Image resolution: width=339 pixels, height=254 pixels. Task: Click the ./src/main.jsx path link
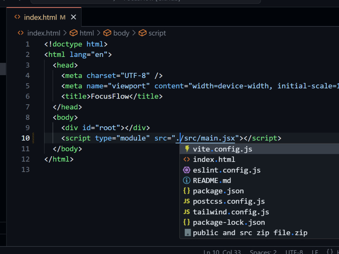click(x=205, y=138)
